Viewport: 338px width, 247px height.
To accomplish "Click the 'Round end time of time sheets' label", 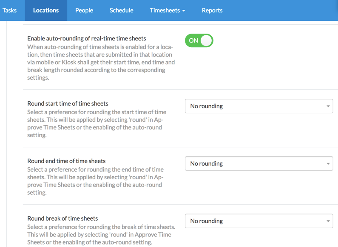I will [x=66, y=161].
